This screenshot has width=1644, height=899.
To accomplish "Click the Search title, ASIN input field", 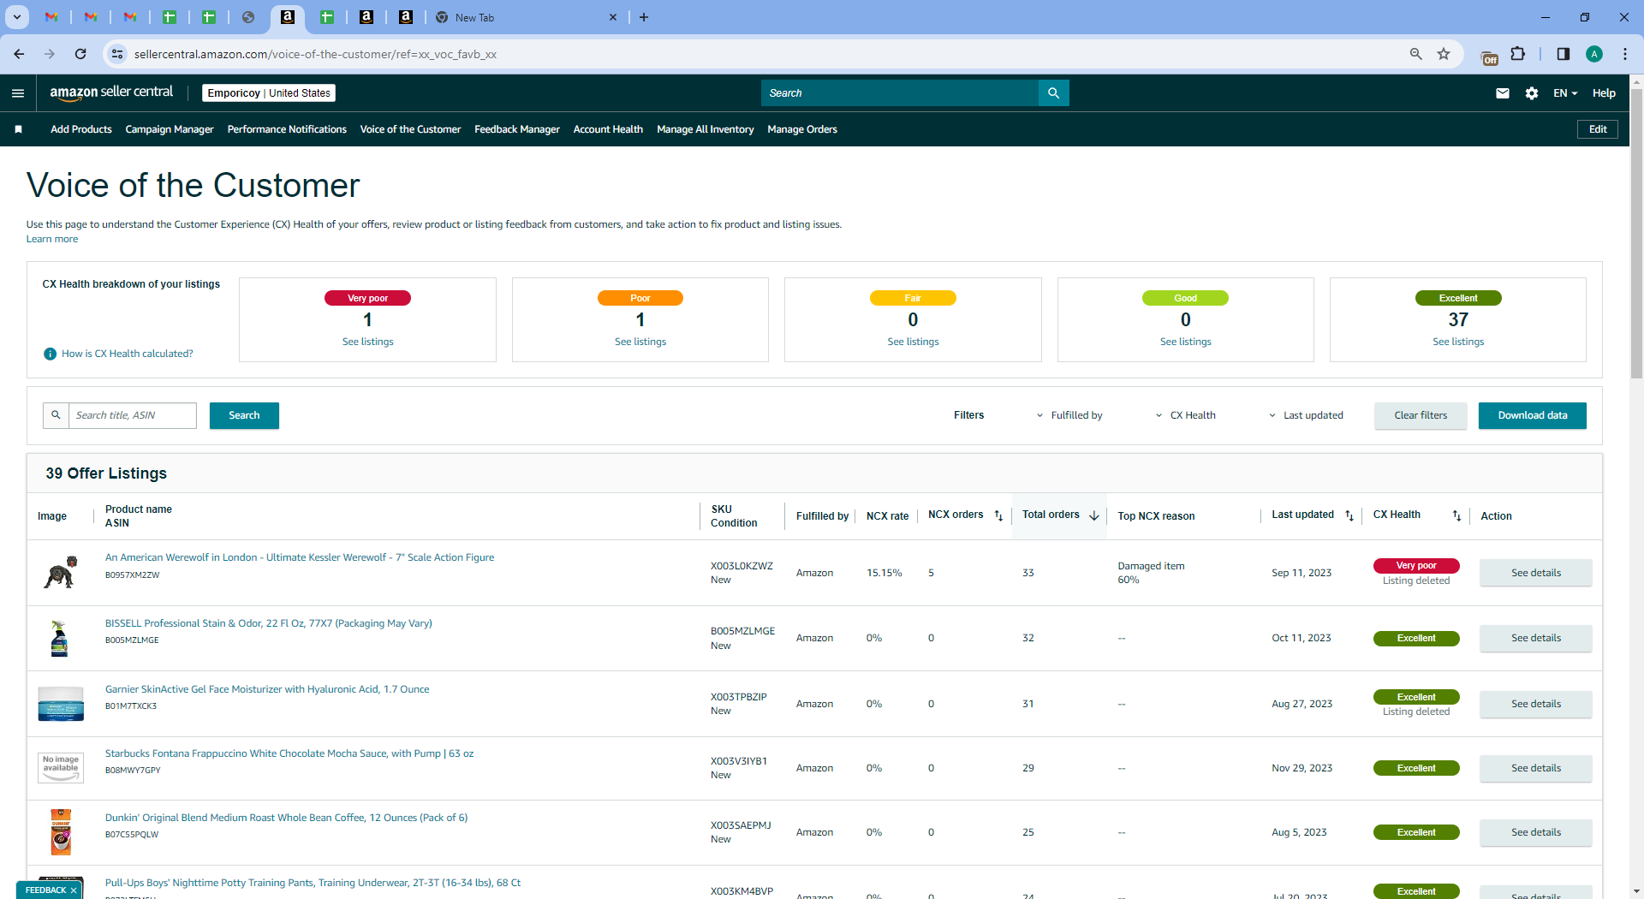I will click(x=133, y=415).
